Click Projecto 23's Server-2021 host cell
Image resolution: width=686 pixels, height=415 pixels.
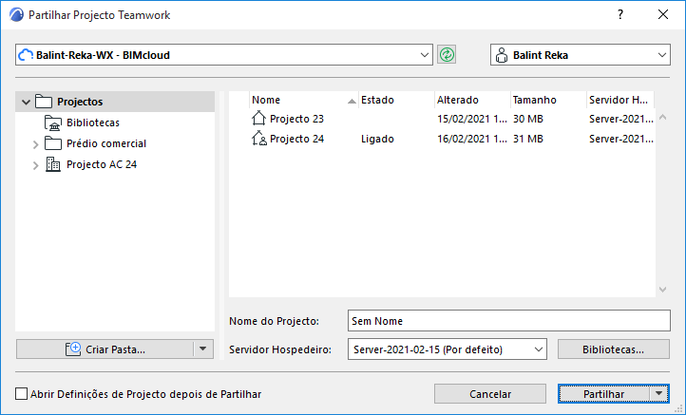coord(621,119)
